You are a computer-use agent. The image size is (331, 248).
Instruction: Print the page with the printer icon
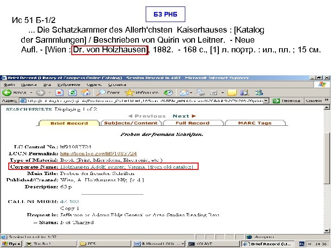(200, 92)
